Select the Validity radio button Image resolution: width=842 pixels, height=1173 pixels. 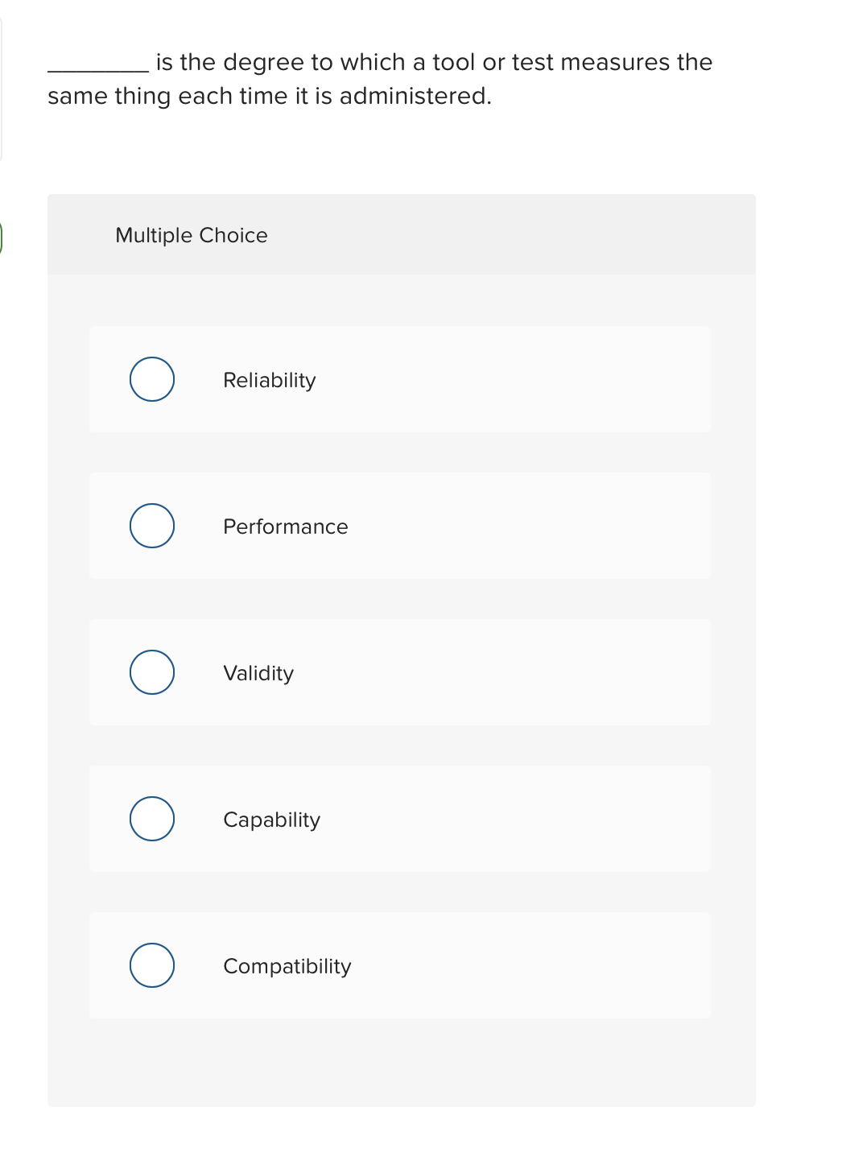[151, 672]
